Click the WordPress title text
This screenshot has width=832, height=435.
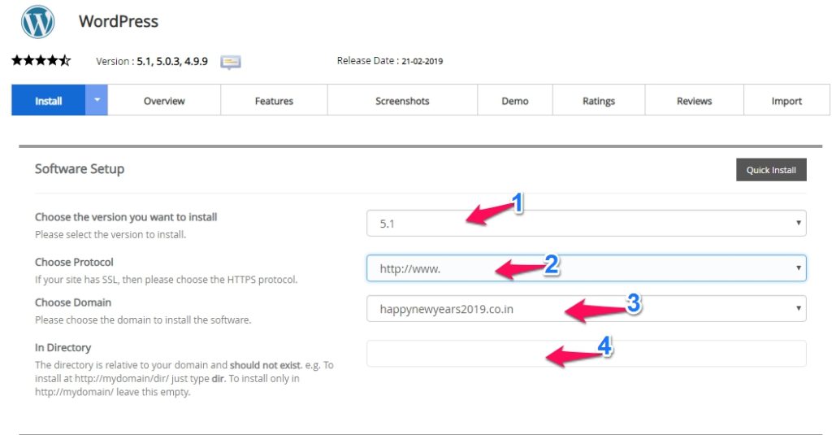point(119,21)
